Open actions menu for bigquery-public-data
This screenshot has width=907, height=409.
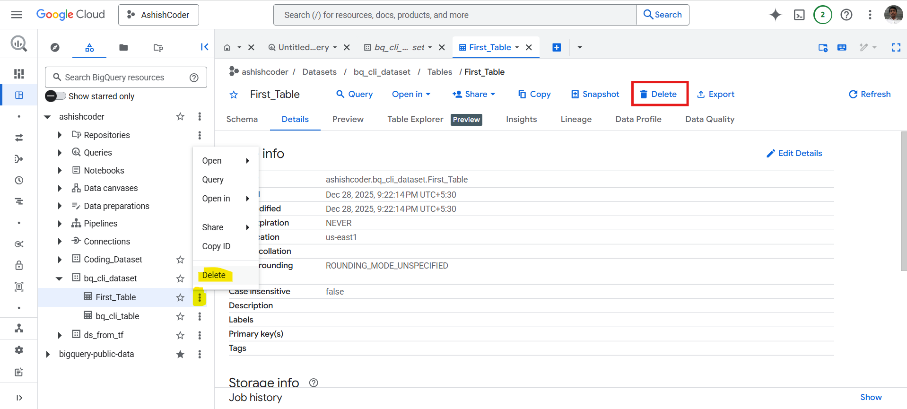click(x=200, y=354)
